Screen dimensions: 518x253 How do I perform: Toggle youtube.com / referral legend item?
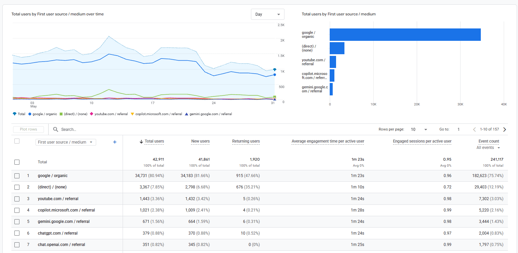click(x=109, y=114)
